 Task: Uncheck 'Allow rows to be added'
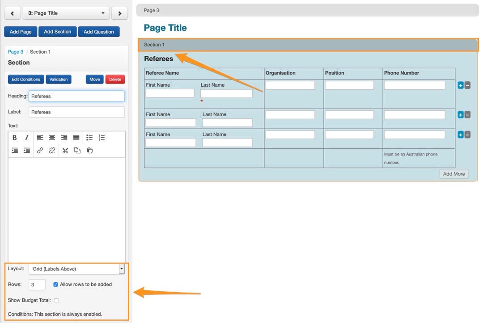click(x=56, y=285)
